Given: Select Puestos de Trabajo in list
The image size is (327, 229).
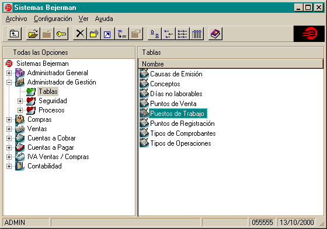Looking at the screenshot, I should click(x=178, y=114).
